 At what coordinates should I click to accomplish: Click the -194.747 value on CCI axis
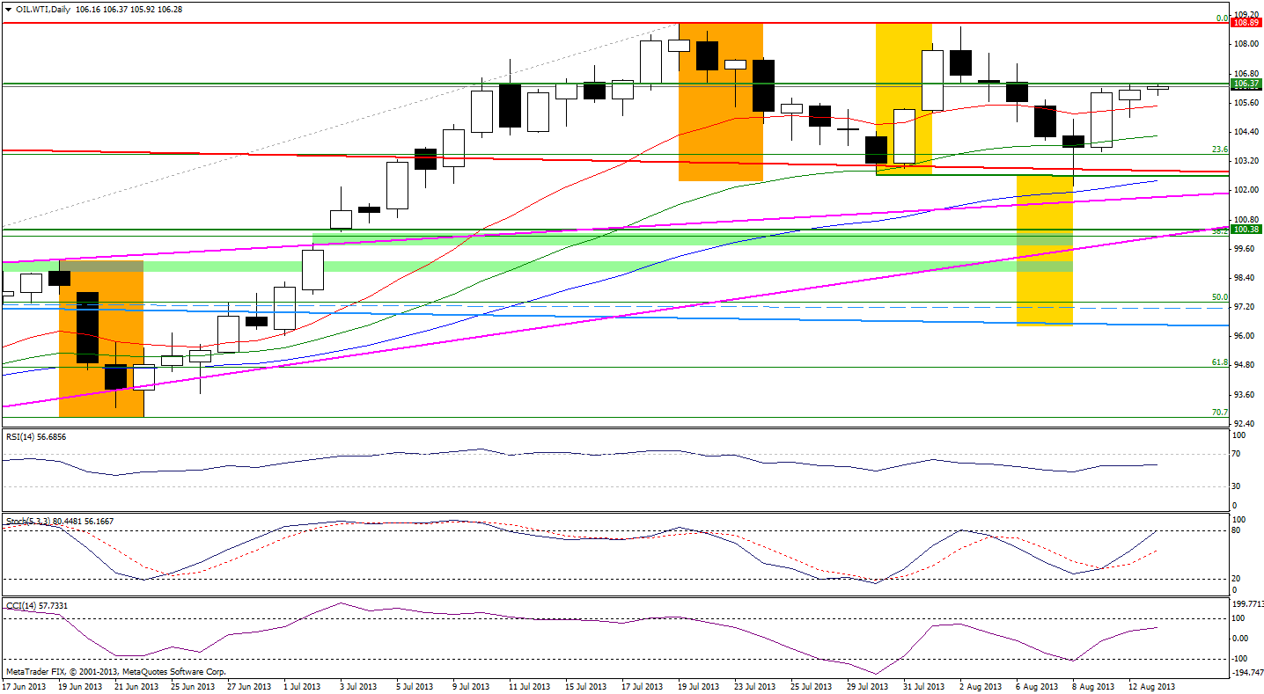tap(1247, 674)
